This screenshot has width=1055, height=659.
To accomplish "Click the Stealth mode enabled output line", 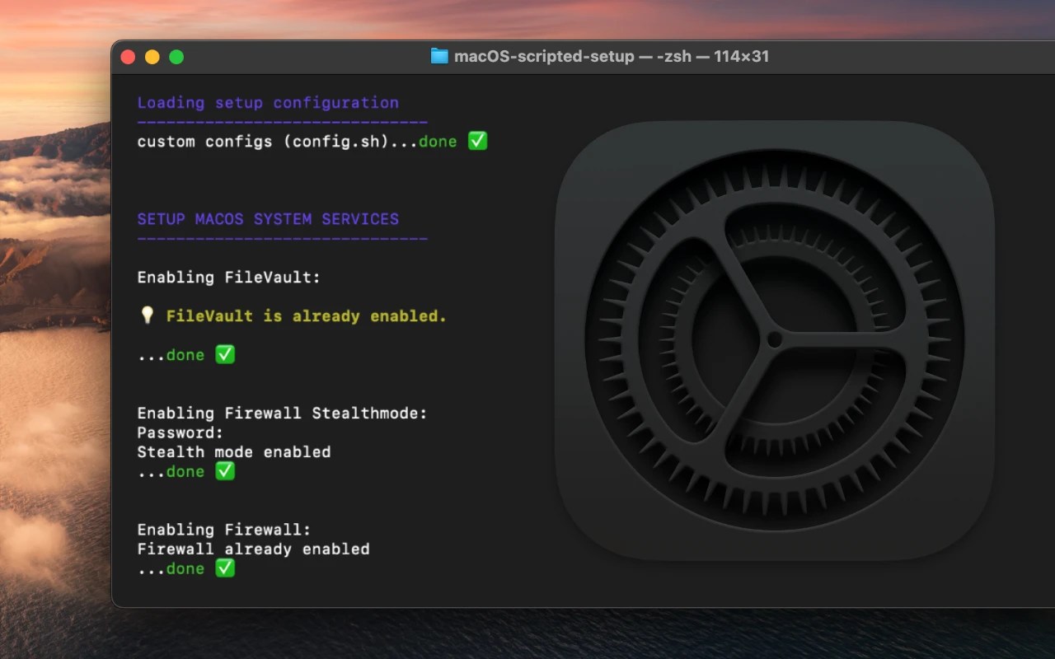I will coord(233,452).
